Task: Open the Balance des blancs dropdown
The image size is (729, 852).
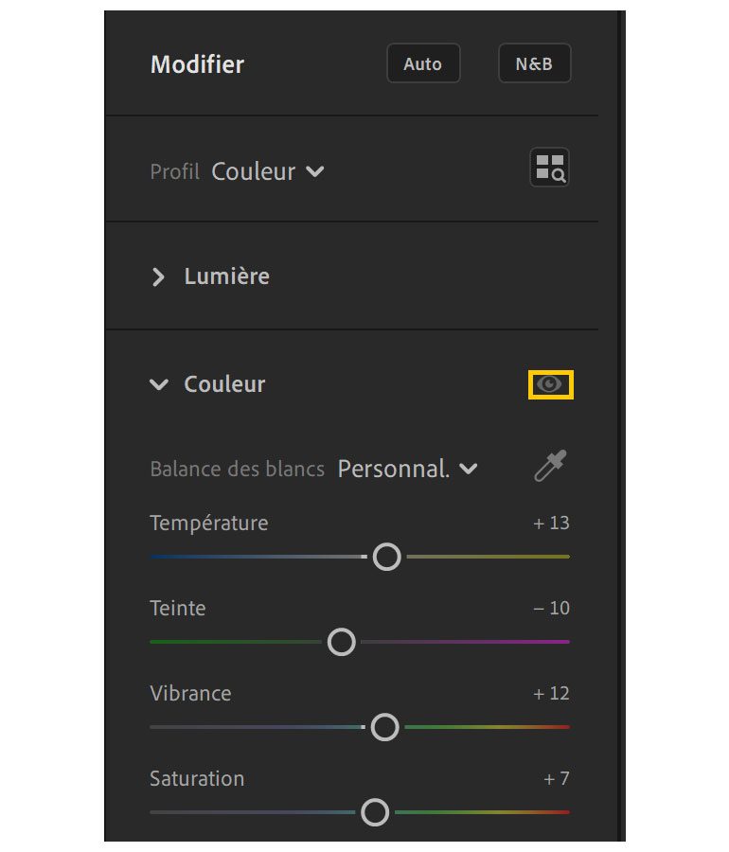Action: tap(407, 469)
